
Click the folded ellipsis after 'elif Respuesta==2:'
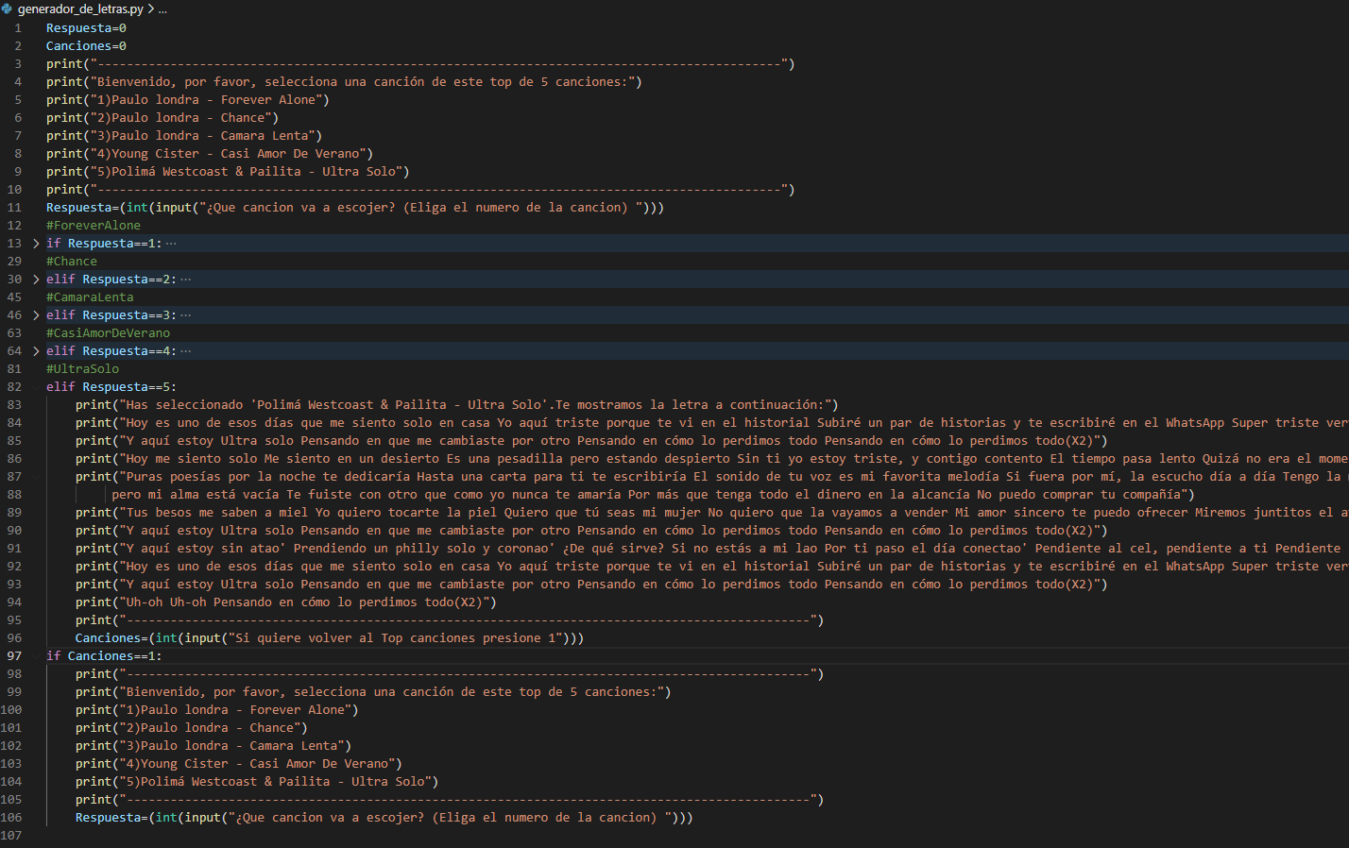click(x=186, y=280)
